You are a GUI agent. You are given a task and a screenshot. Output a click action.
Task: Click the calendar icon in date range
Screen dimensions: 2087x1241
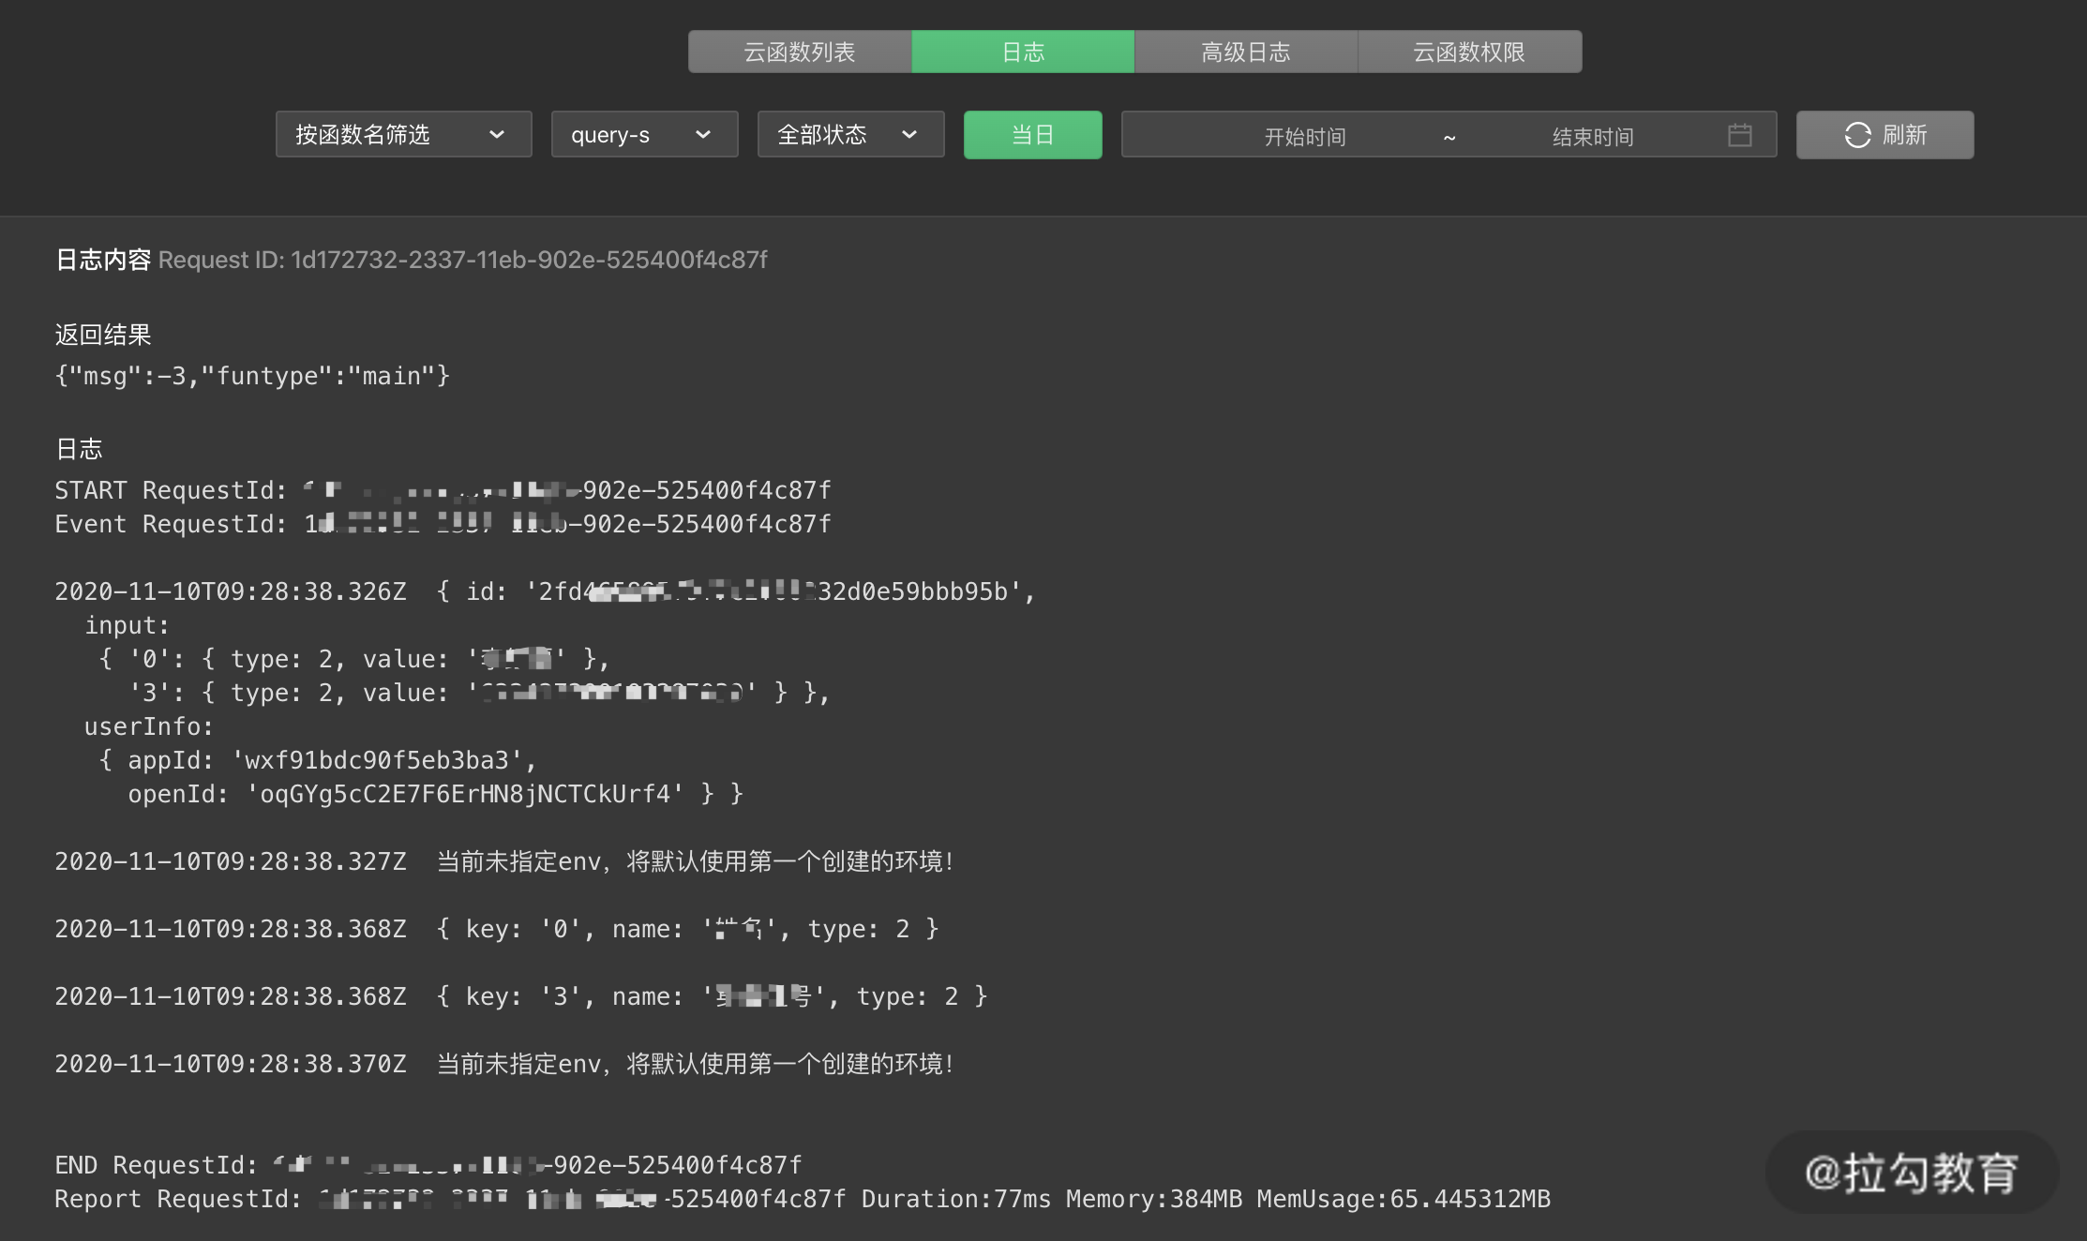pyautogui.click(x=1739, y=135)
